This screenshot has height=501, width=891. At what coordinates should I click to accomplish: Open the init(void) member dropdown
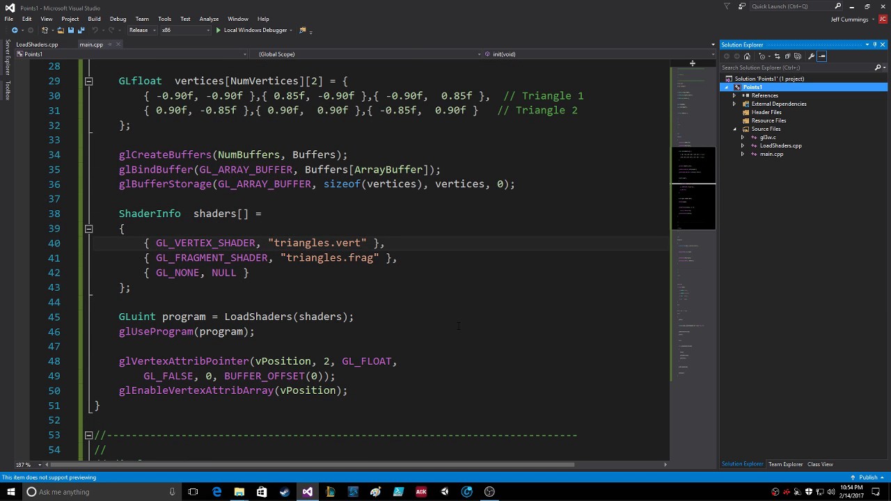tap(598, 54)
